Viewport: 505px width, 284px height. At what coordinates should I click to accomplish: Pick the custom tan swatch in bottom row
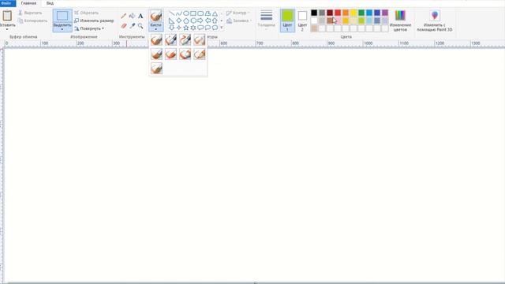pyautogui.click(x=314, y=28)
